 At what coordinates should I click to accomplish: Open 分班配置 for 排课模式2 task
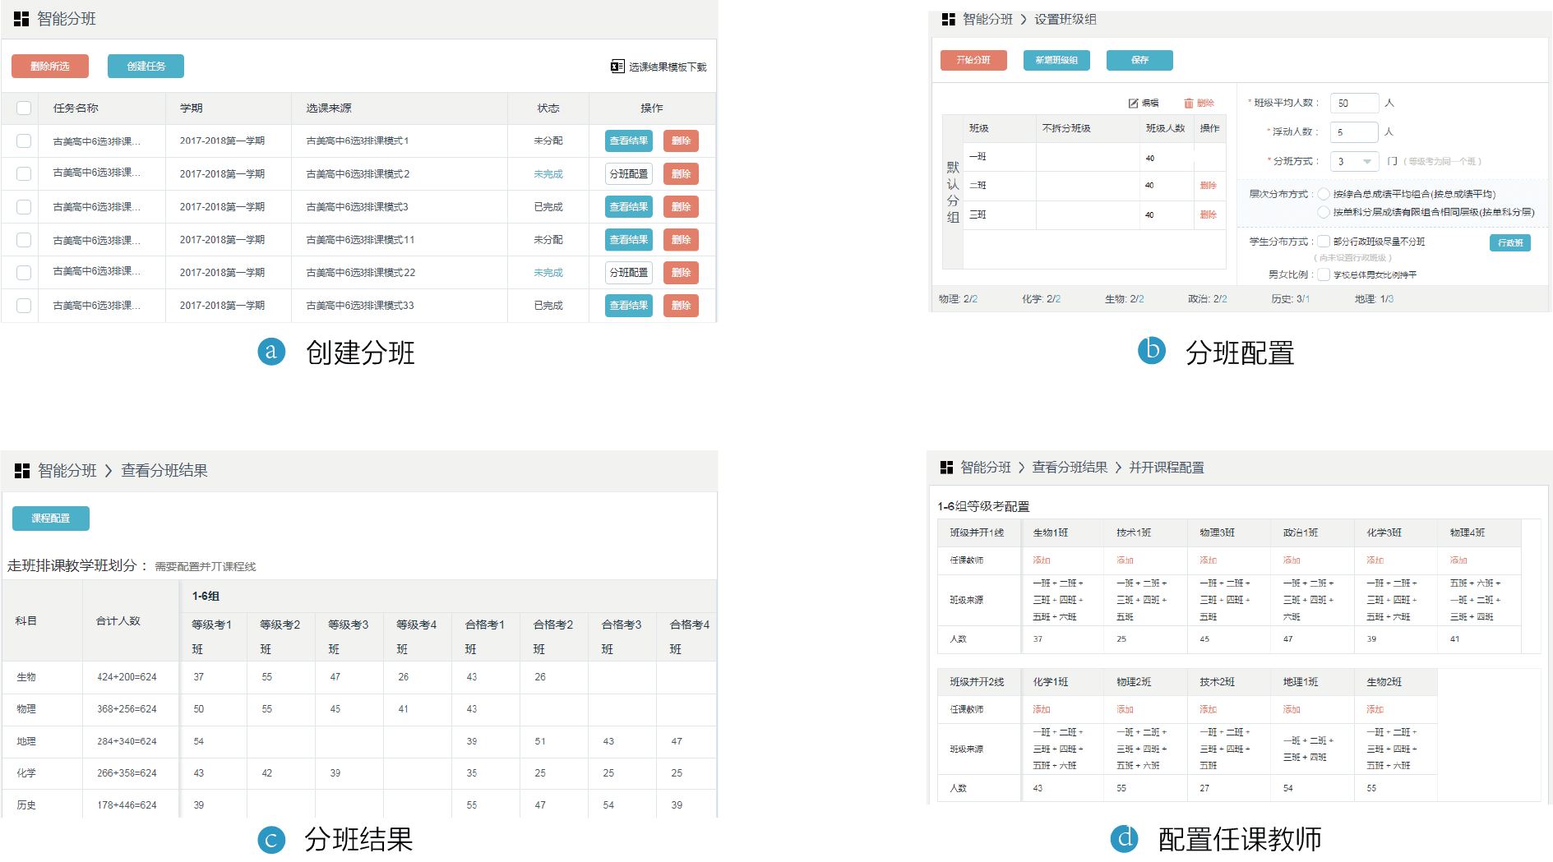point(629,174)
